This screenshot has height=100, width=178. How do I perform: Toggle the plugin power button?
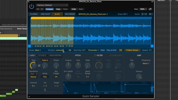click(x=31, y=6)
